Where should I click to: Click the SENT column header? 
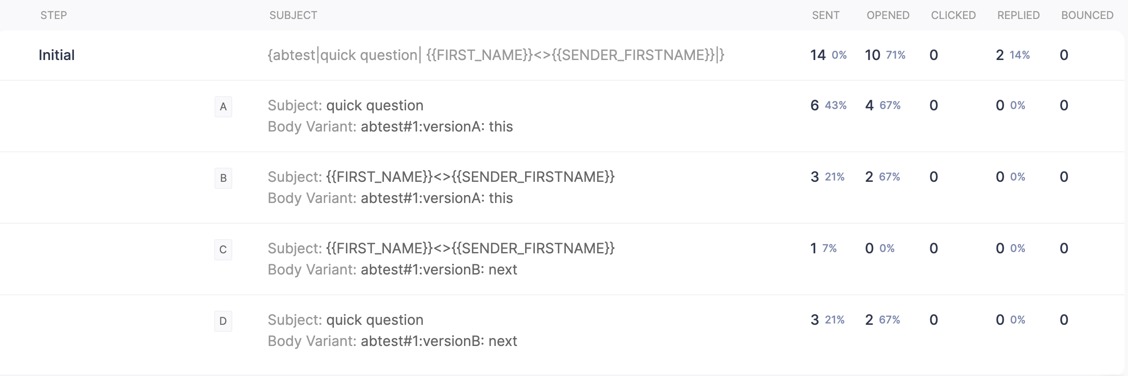(825, 15)
